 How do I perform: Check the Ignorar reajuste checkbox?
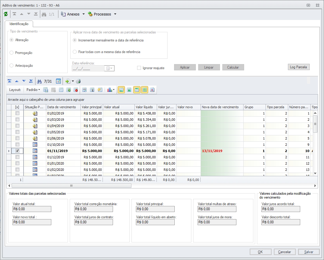tap(139, 68)
